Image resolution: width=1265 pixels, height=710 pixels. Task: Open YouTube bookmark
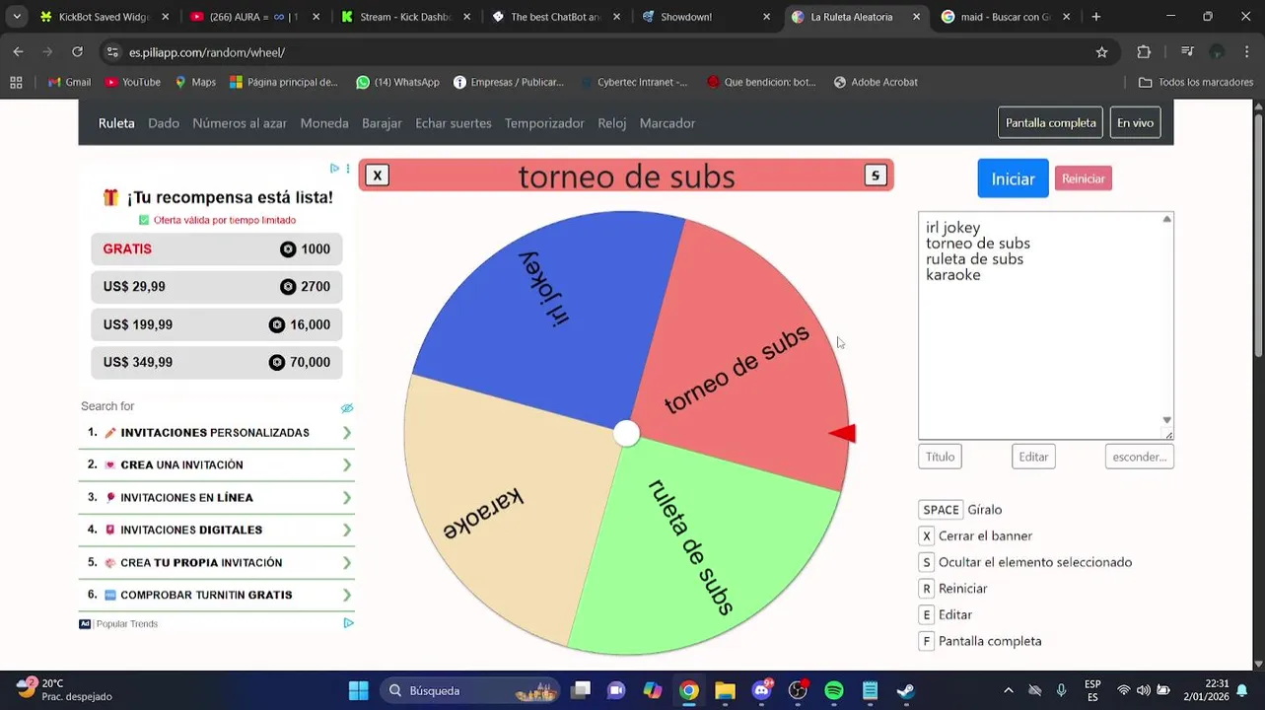pos(132,82)
